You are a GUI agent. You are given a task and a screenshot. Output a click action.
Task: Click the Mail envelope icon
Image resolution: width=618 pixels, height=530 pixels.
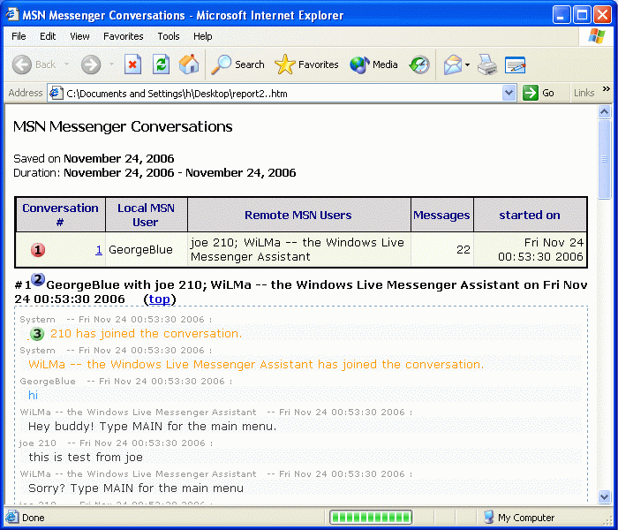[452, 64]
